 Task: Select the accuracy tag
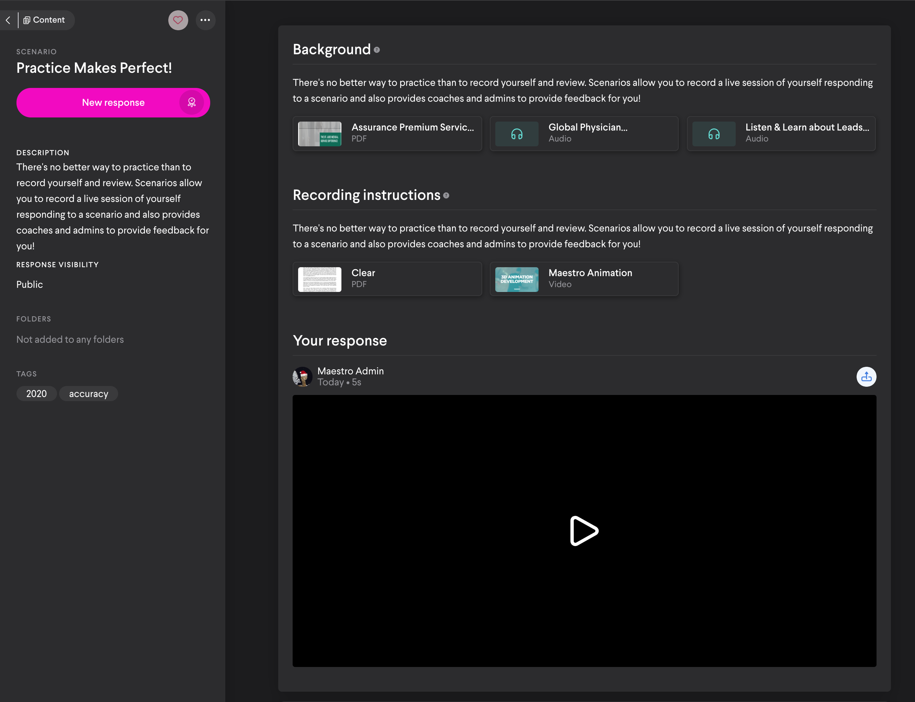click(88, 393)
